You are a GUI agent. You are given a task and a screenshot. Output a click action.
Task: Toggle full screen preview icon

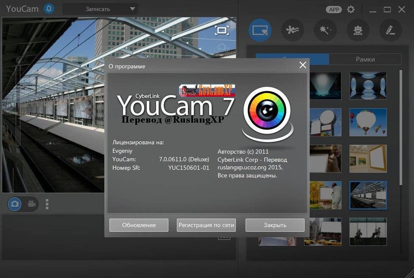pyautogui.click(x=221, y=30)
